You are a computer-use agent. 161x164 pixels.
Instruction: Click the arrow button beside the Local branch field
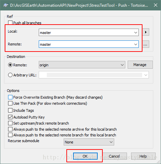tap(146, 32)
